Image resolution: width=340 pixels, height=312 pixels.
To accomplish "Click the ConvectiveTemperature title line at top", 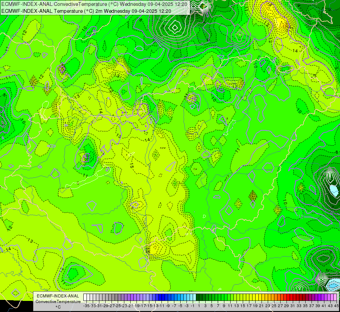I will (94, 4).
